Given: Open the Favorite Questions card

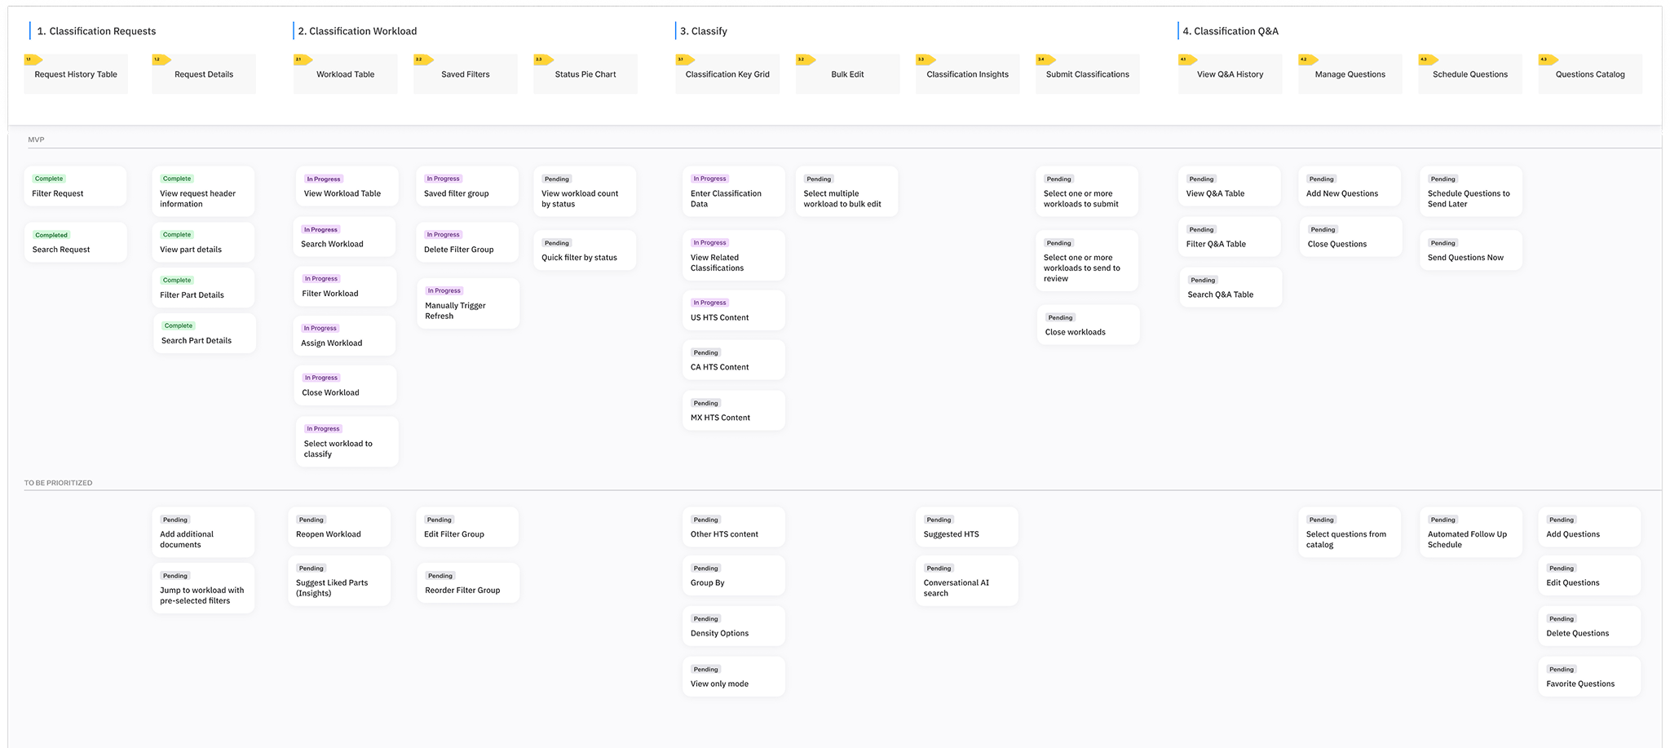Looking at the screenshot, I should click(1589, 677).
